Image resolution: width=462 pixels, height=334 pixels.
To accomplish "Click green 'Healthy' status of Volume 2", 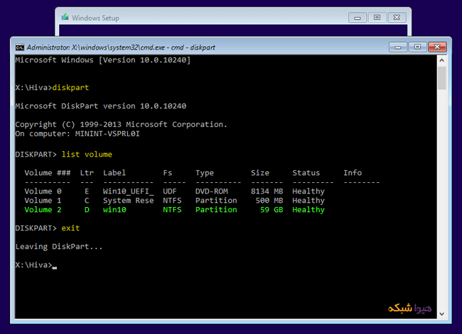I will [x=308, y=210].
